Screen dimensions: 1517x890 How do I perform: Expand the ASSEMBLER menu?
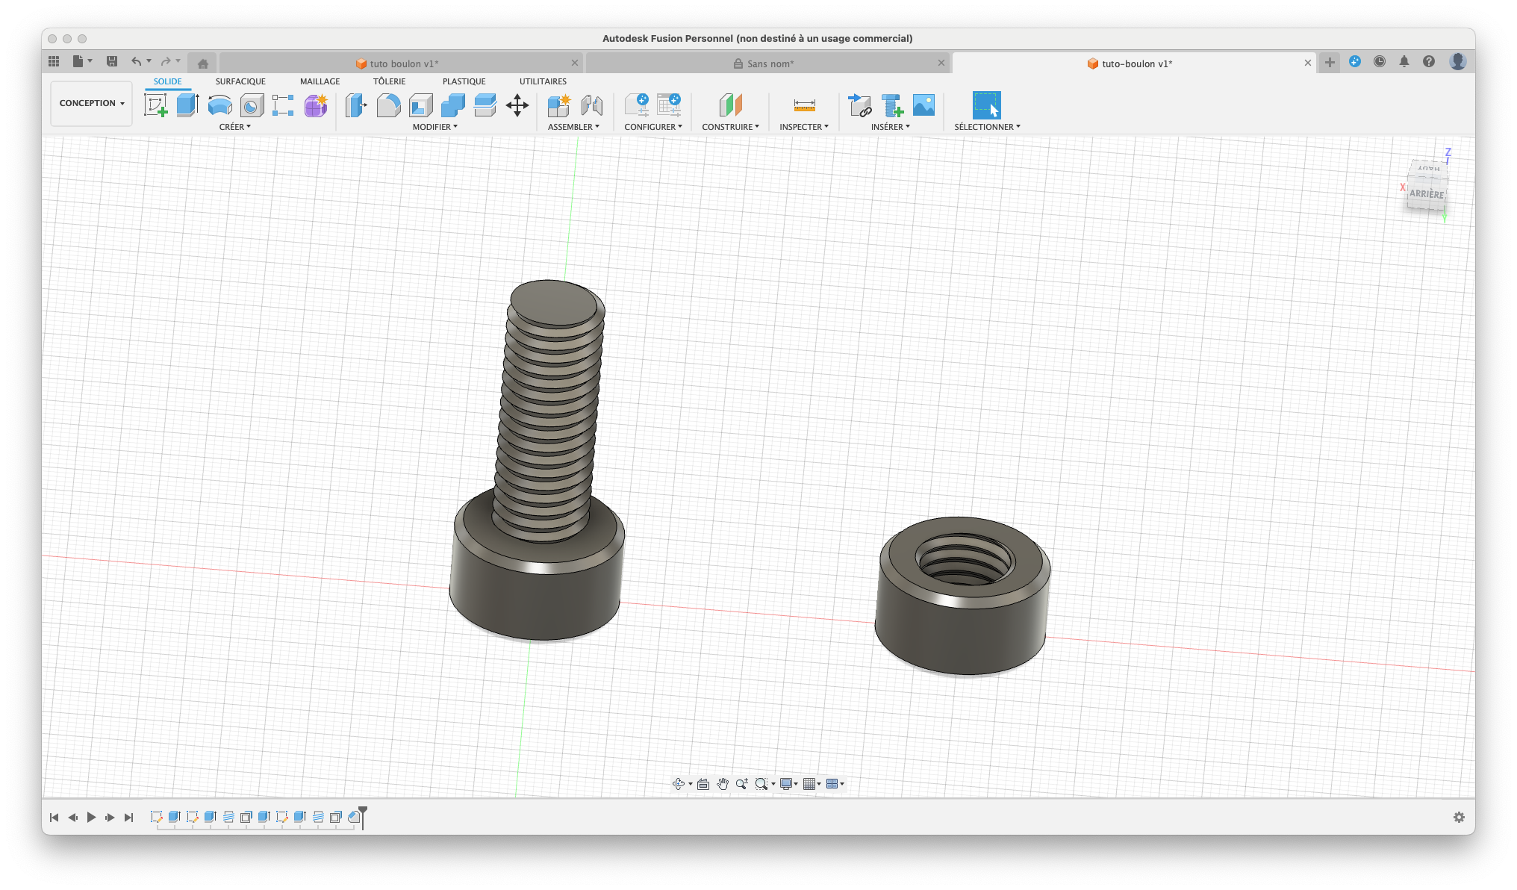click(x=573, y=127)
